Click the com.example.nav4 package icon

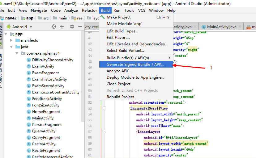(23, 53)
